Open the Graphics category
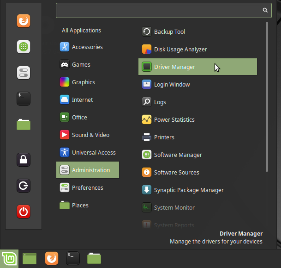Viewport: 281px width, 268px height. click(x=88, y=82)
